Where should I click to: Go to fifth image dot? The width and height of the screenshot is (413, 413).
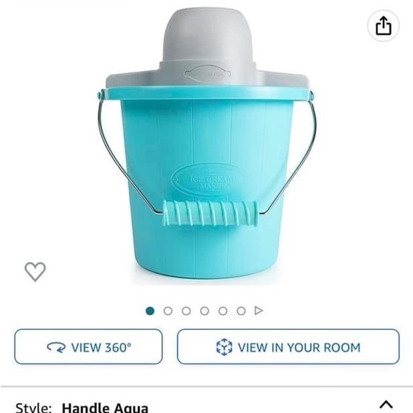coord(223,310)
